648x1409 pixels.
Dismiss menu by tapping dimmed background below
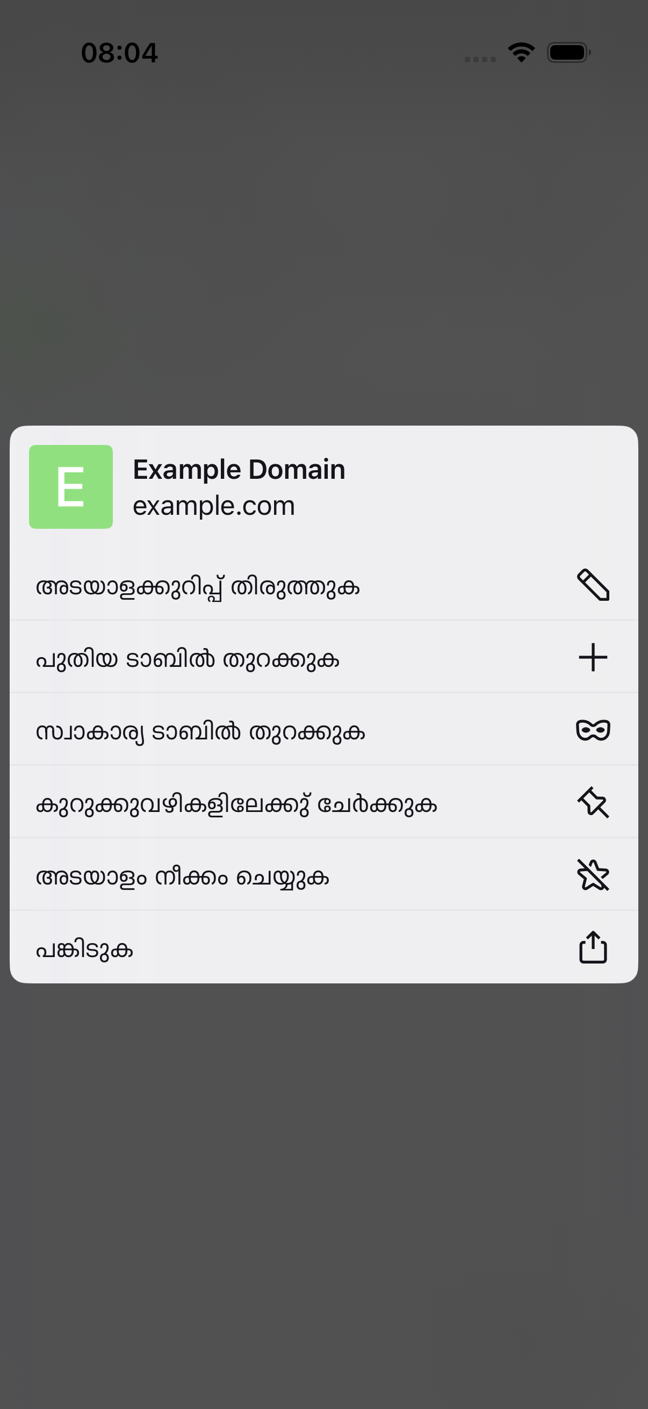[x=323, y=1192]
